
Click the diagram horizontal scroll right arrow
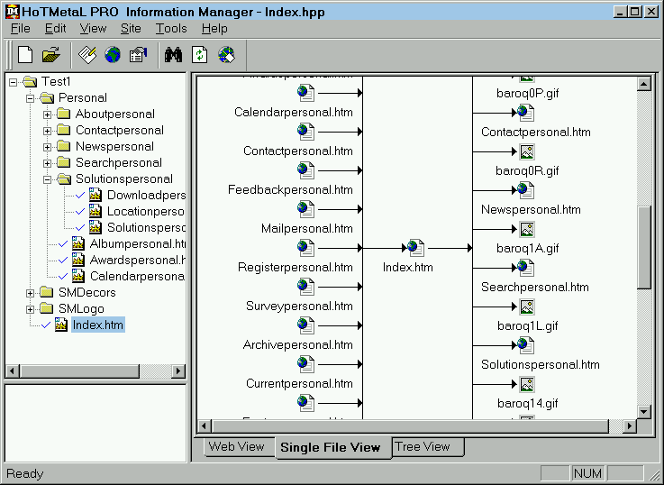[629, 426]
